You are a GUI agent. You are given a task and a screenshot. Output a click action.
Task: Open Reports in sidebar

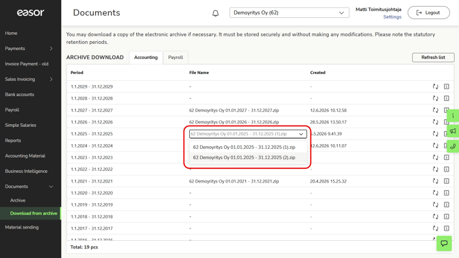pos(13,141)
